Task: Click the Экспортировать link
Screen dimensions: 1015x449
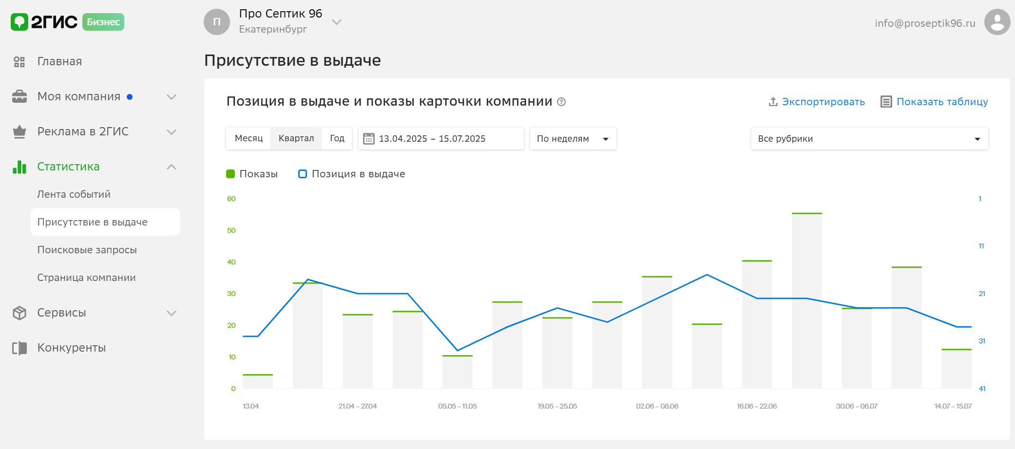Action: point(823,102)
